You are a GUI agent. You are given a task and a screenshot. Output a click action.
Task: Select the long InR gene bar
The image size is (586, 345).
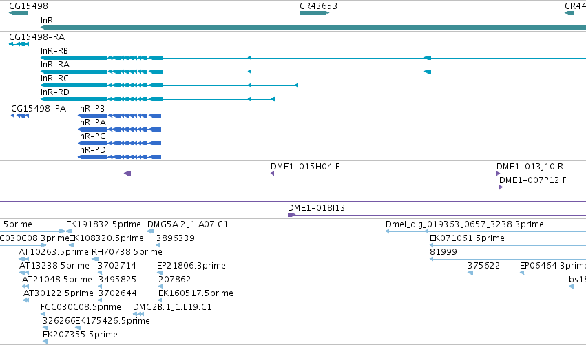(x=313, y=28)
